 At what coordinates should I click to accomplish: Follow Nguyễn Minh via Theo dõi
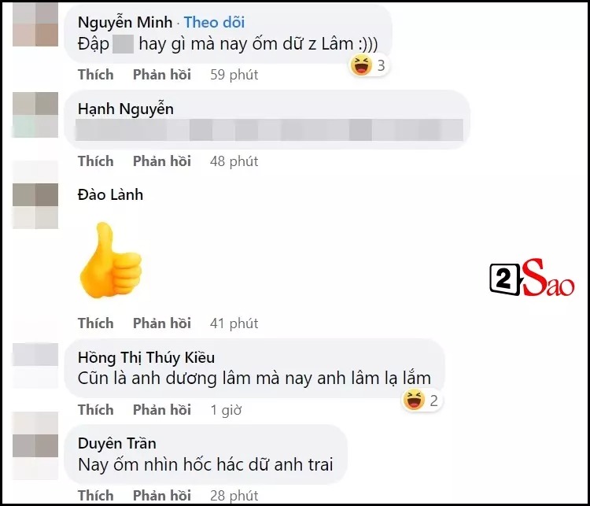pyautogui.click(x=214, y=22)
